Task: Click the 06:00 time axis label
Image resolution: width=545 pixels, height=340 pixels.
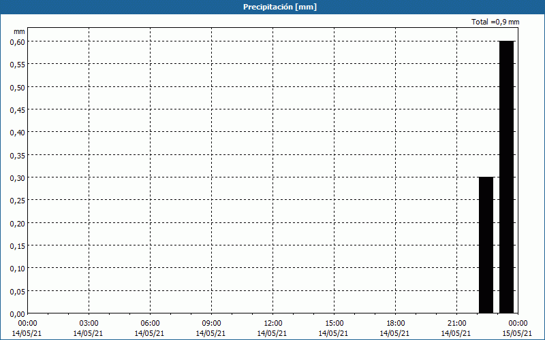Action: (150, 324)
